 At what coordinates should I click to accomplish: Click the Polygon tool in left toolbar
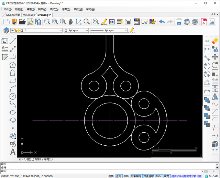tap(13, 65)
